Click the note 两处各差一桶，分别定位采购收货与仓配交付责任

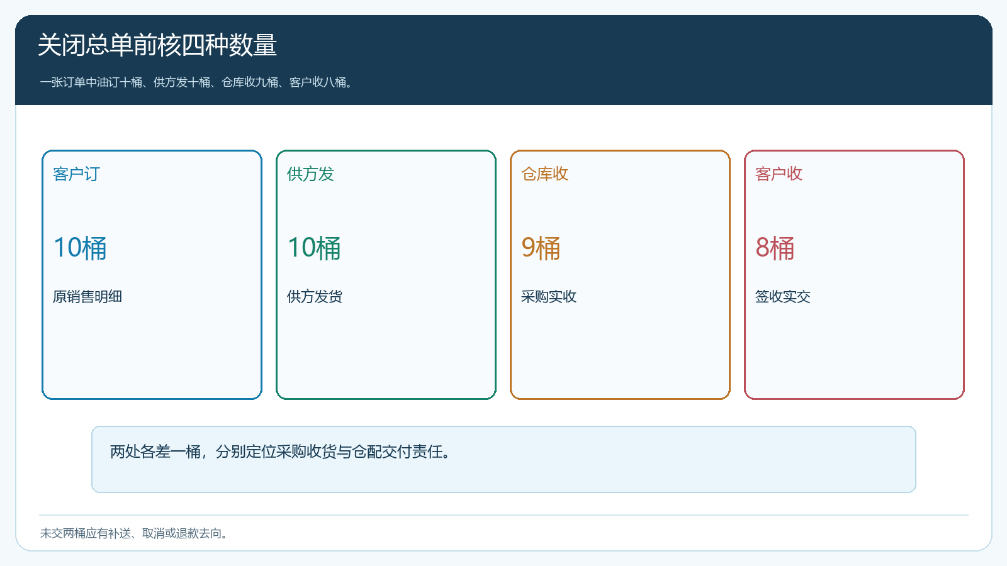pos(281,452)
